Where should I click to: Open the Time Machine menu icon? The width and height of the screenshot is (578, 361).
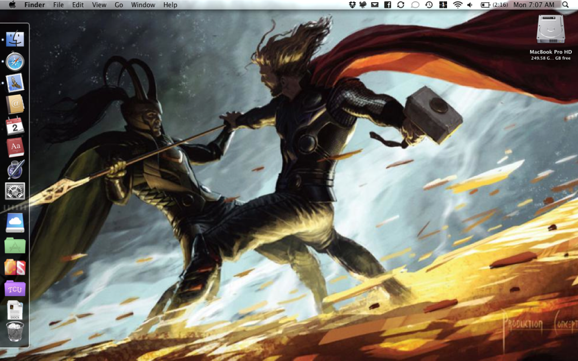429,5
